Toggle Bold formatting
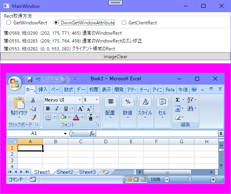Image resolution: width=231 pixels, height=194 pixels. coord(48,109)
